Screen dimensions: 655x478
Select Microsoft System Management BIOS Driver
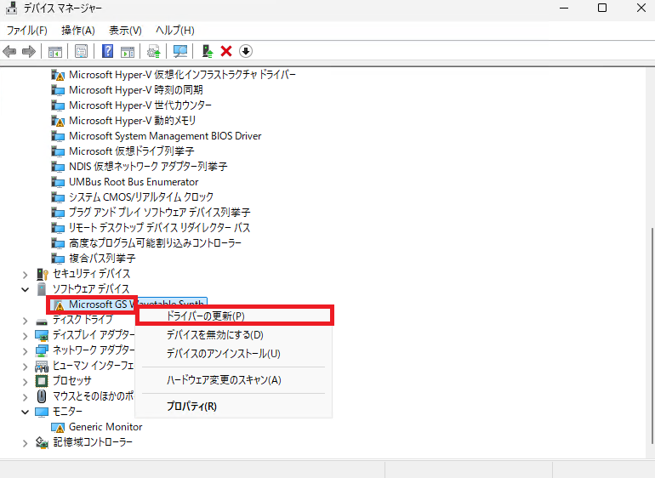(x=165, y=136)
